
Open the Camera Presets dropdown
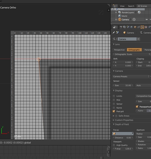coord(131,76)
